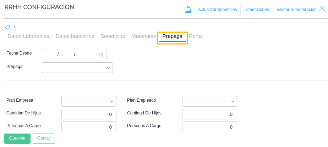Go to the Beneficios tab
The image size is (328, 147).
[113, 36]
